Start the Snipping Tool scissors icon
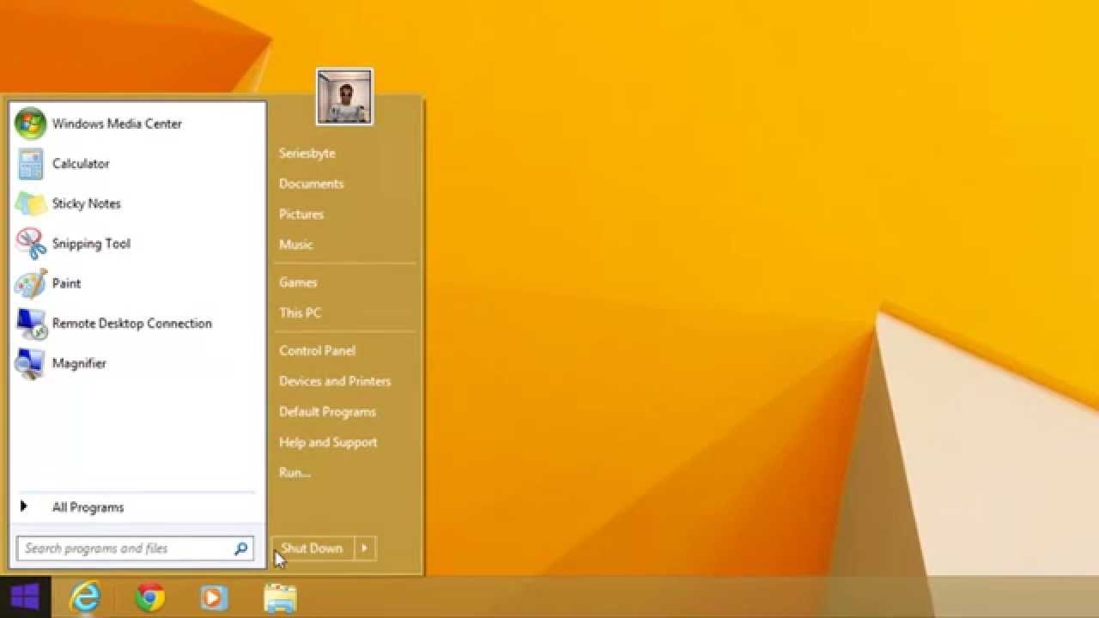Image resolution: width=1099 pixels, height=618 pixels. (x=30, y=243)
